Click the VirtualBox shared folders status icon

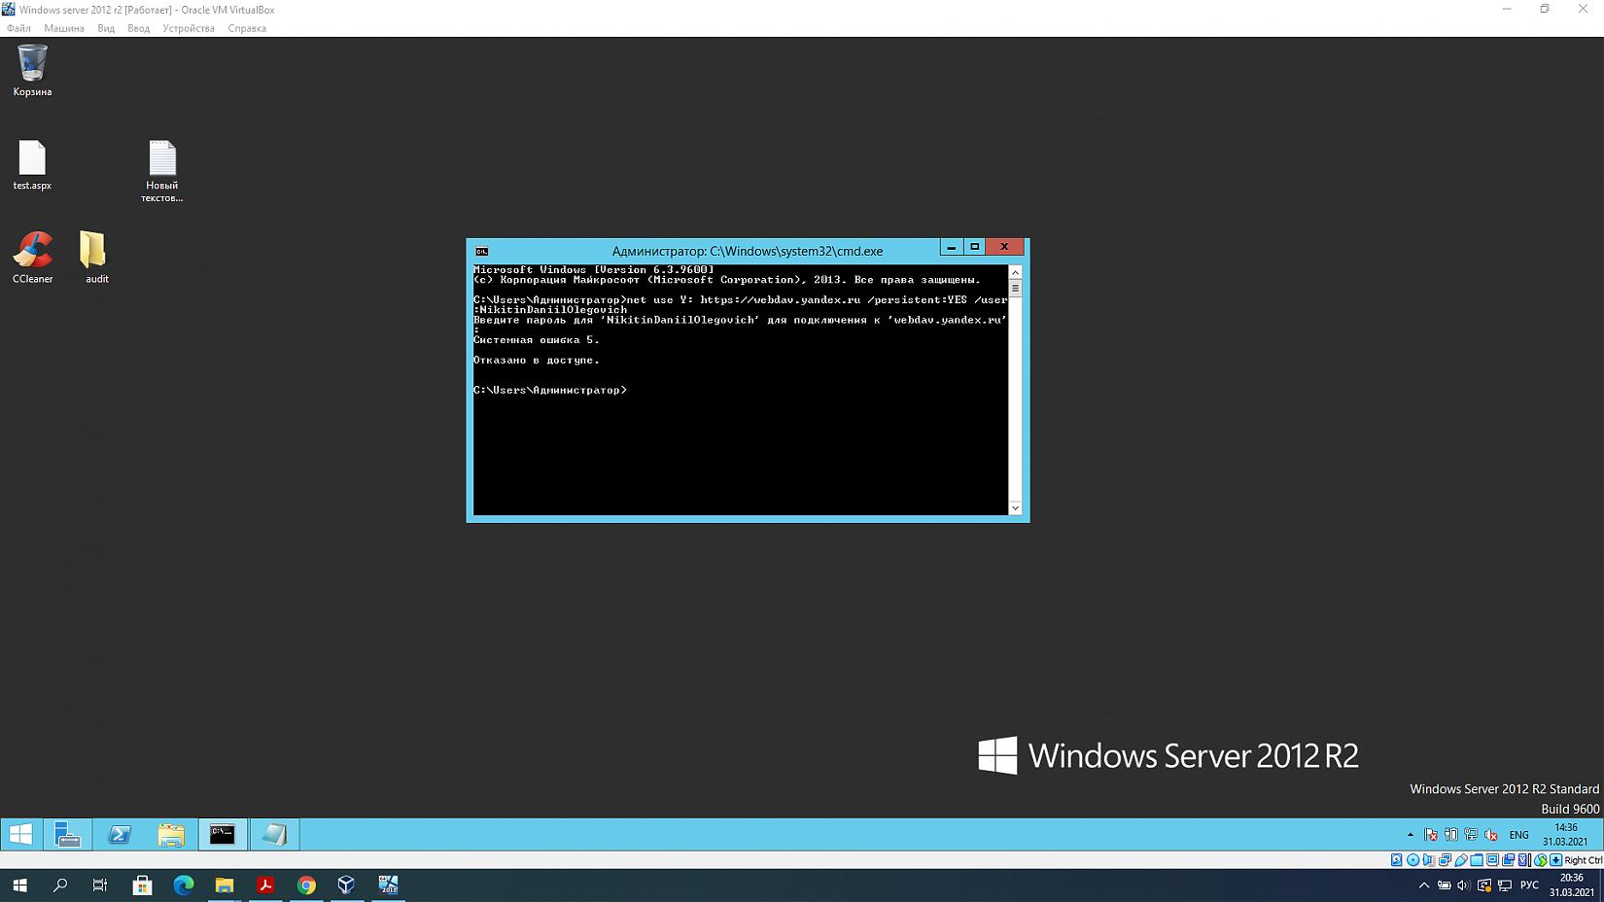(1477, 860)
